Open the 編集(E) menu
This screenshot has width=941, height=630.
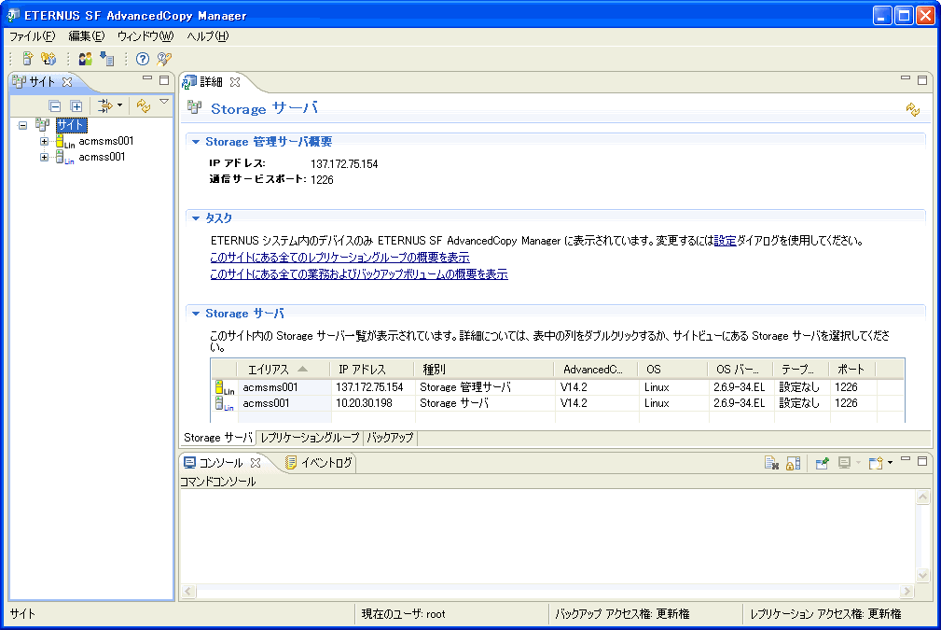[x=87, y=36]
